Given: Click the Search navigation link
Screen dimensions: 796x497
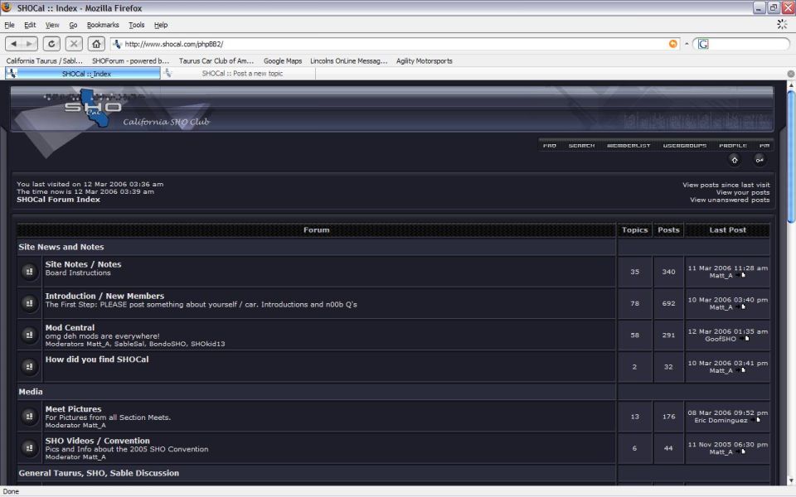Looking at the screenshot, I should tap(581, 146).
